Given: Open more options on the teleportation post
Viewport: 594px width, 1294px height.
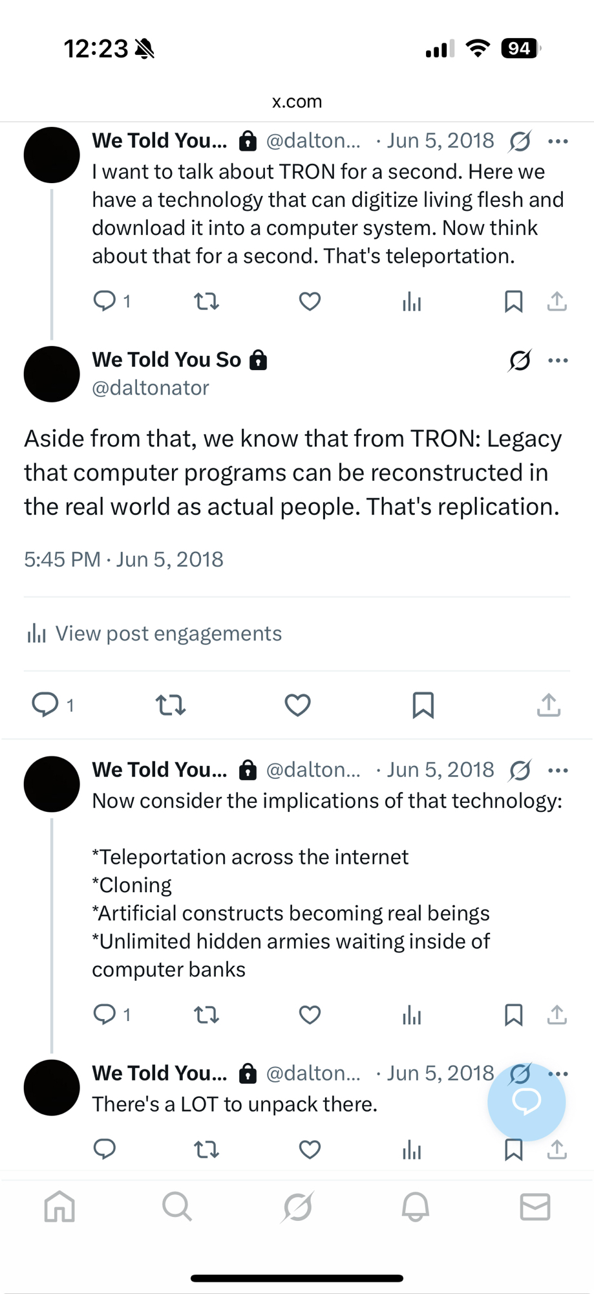Looking at the screenshot, I should pos(558,141).
